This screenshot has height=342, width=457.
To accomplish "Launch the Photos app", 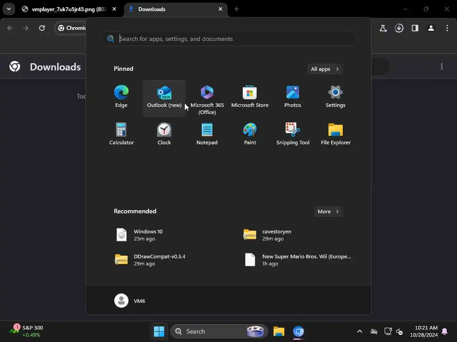I will (x=293, y=98).
